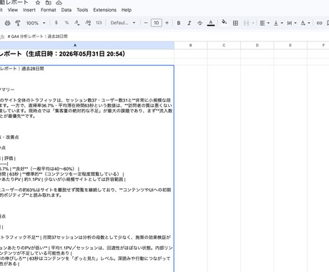
Task: Increase font size with plus button
Action: (x=167, y=23)
